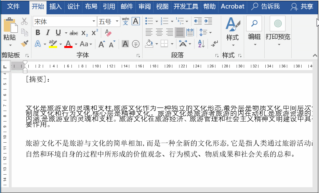Switch to the 审阅 tab
Screen dimensions: 319x193
(145, 7)
